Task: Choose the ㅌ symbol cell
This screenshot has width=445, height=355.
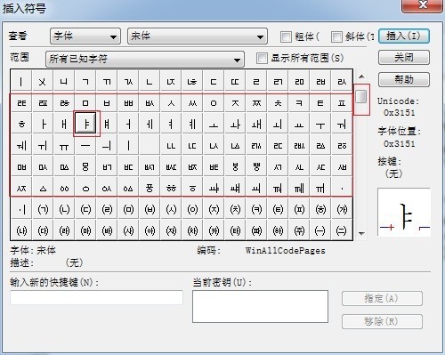Action: [320, 103]
